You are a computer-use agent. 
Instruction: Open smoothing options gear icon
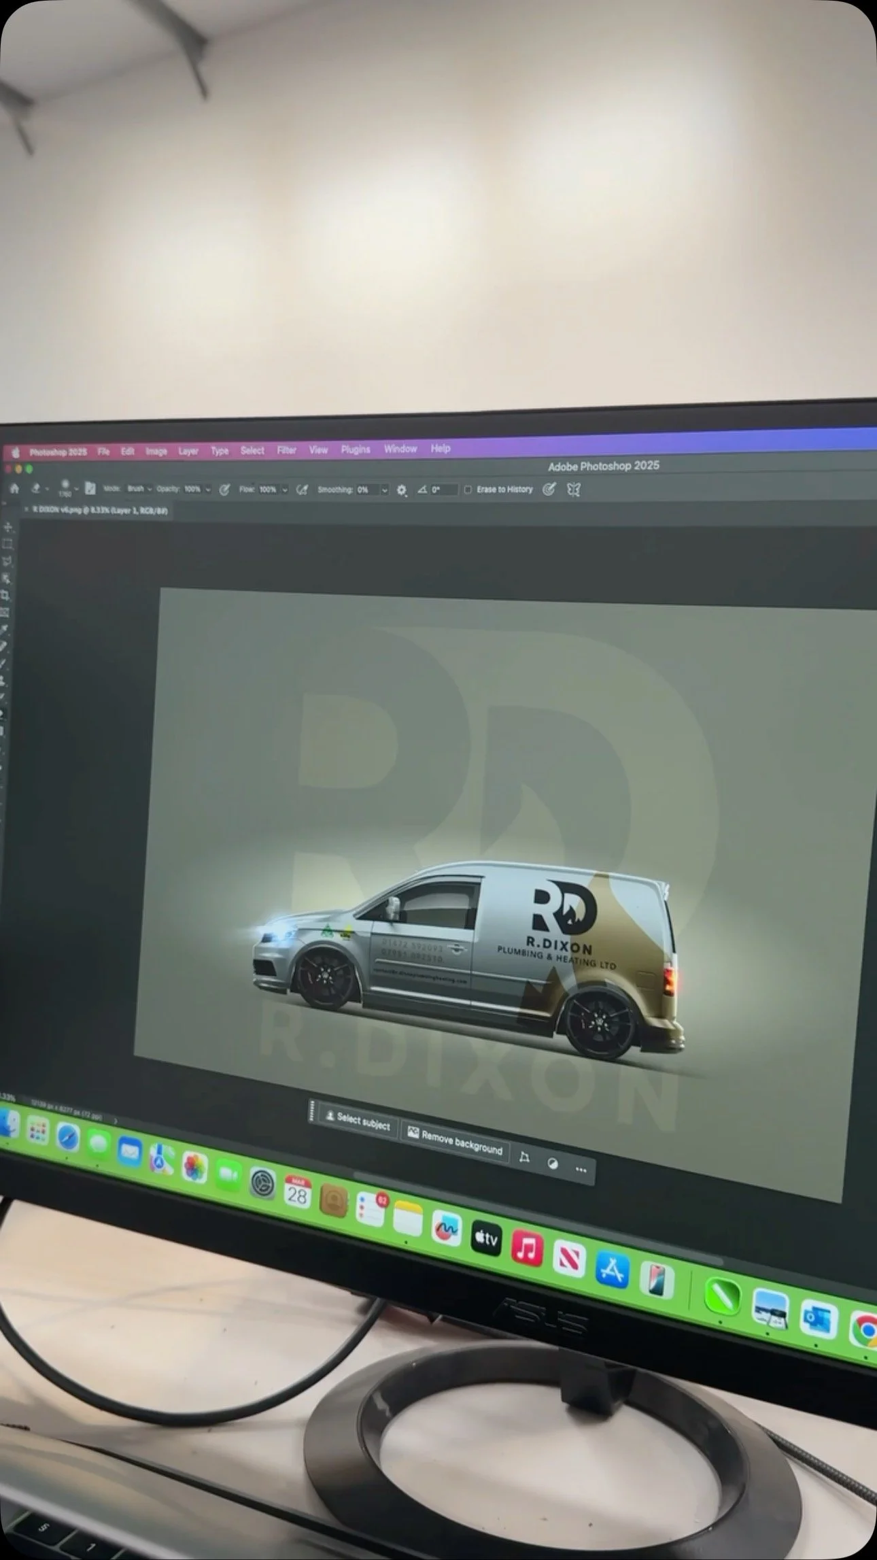(402, 490)
